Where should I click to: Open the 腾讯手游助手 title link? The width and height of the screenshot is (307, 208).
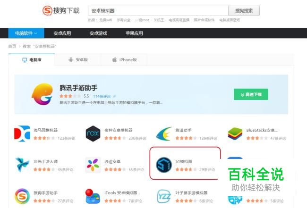78,88
